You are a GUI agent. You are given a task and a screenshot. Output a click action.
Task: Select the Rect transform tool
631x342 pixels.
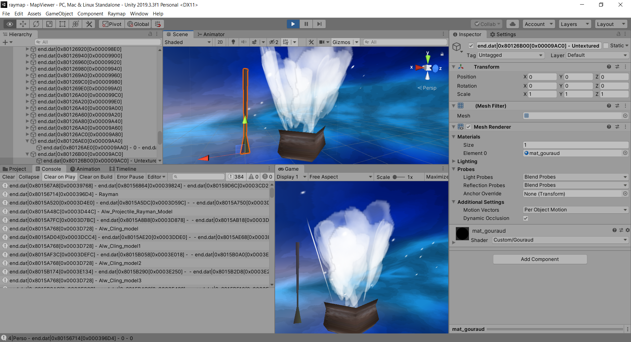(x=62, y=24)
